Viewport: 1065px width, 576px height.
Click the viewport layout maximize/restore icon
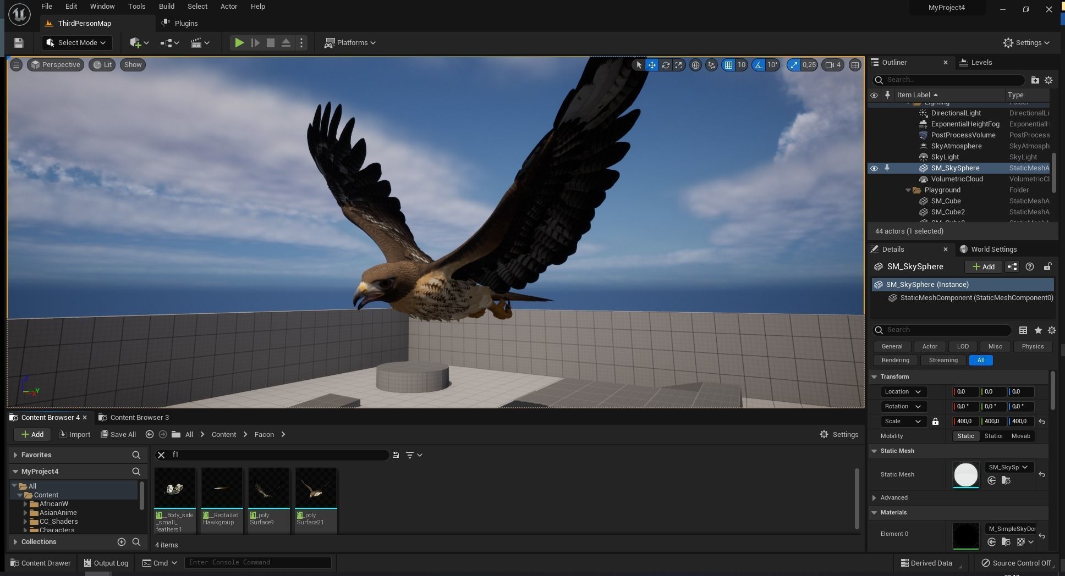point(855,65)
